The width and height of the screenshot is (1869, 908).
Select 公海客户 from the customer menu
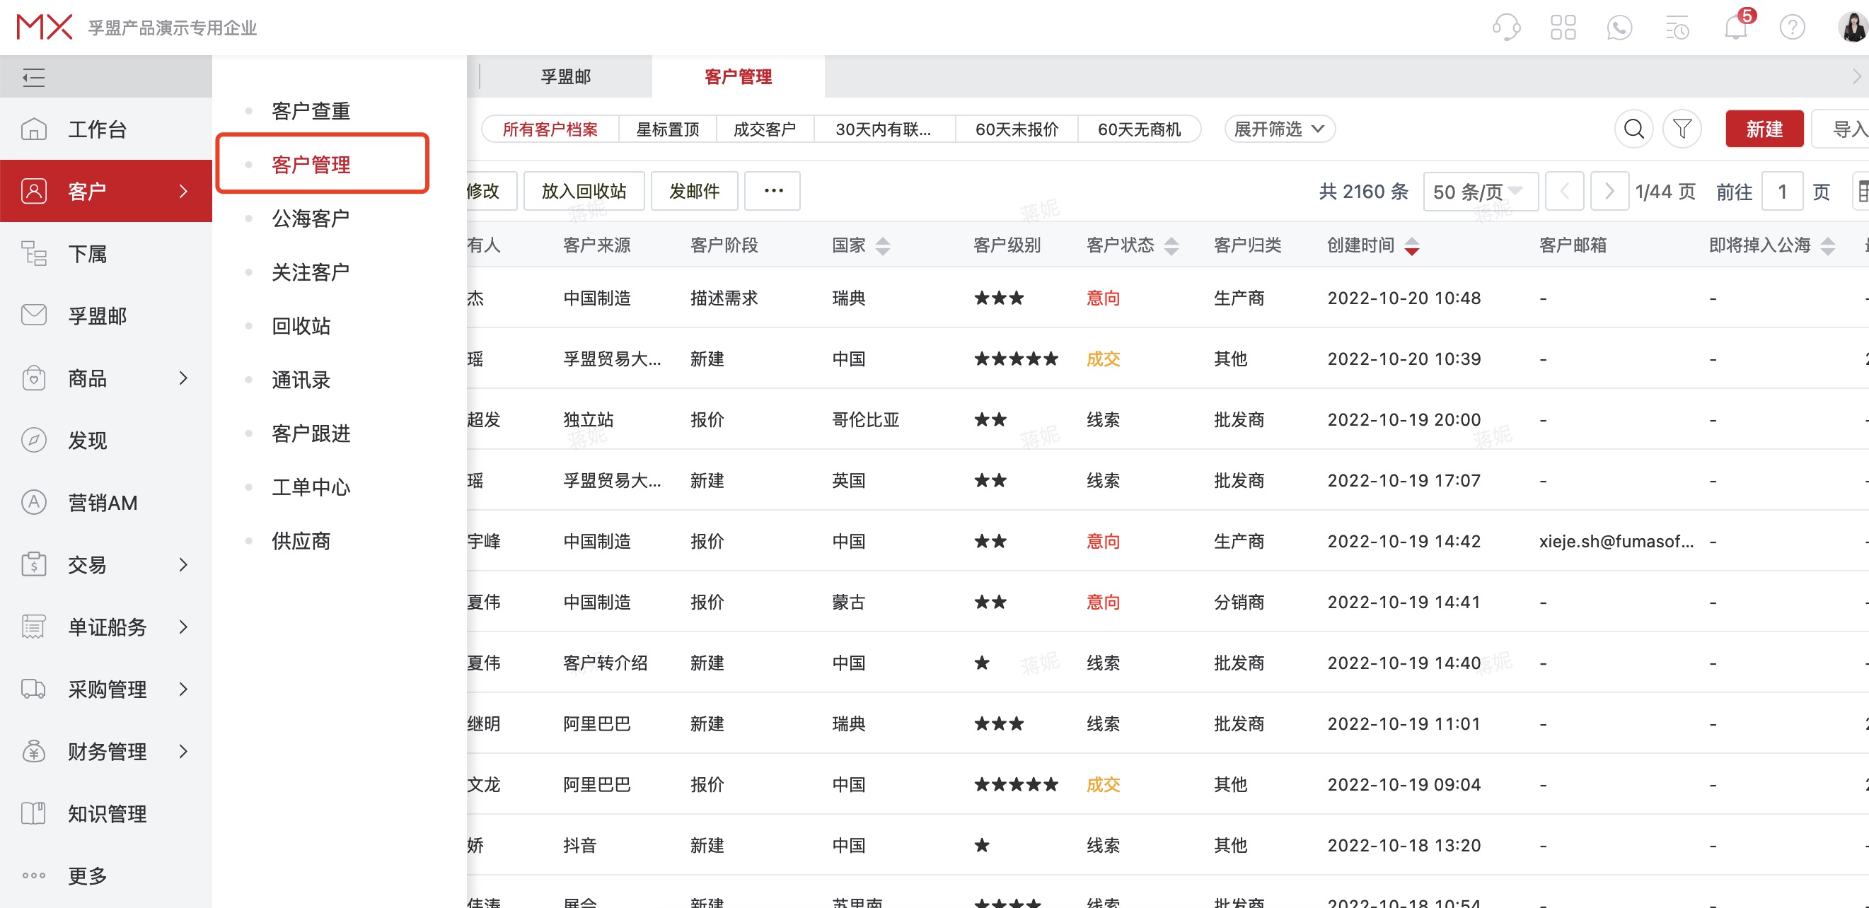point(311,217)
